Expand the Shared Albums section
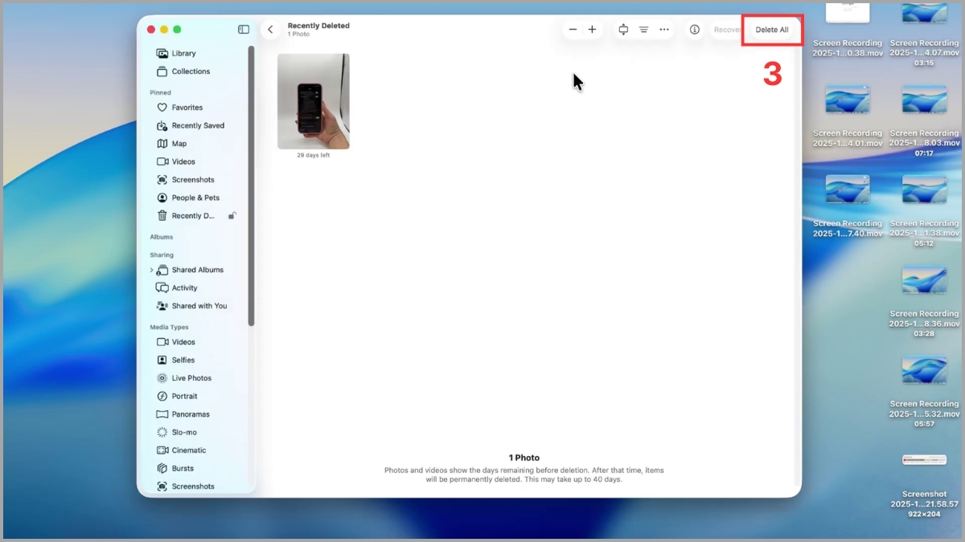This screenshot has height=542, width=965. coord(151,269)
